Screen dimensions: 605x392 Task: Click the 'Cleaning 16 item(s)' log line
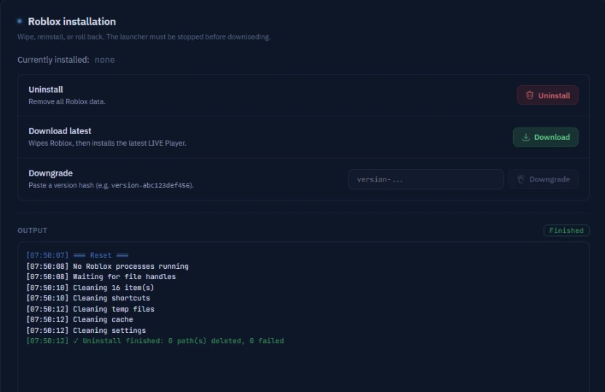[90, 287]
